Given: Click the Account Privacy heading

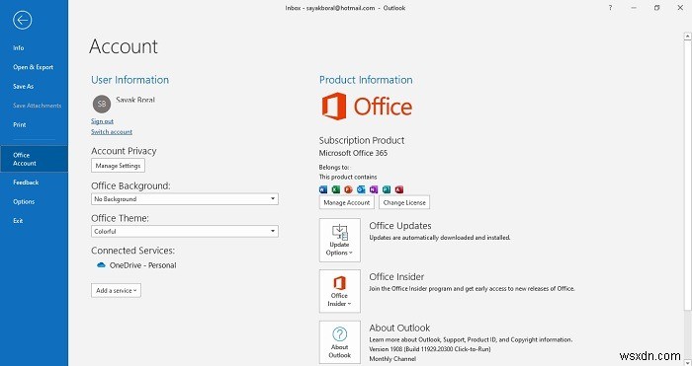Looking at the screenshot, I should (x=124, y=151).
